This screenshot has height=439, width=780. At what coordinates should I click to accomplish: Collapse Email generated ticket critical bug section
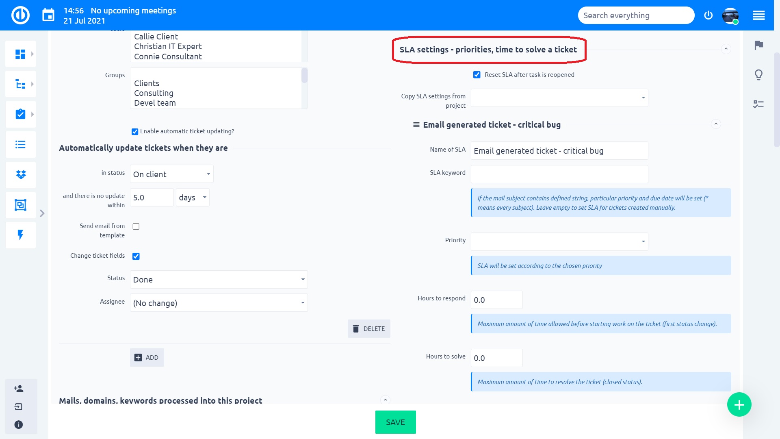tap(716, 124)
